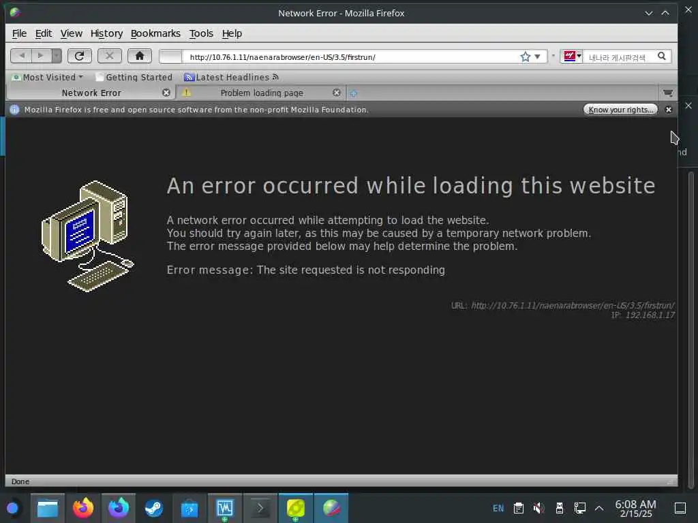
Task: Open the file manager from the taskbar
Action: (48, 508)
